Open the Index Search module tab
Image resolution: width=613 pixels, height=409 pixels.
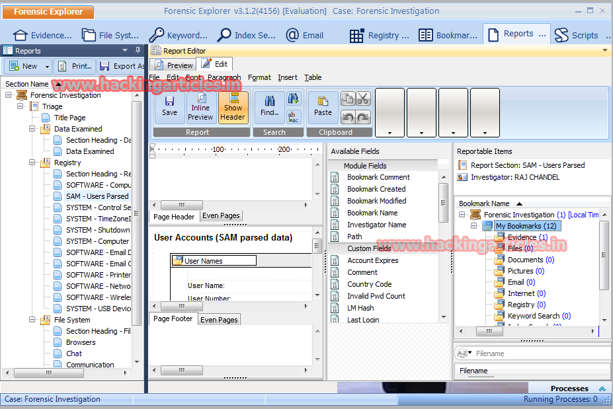click(x=247, y=35)
